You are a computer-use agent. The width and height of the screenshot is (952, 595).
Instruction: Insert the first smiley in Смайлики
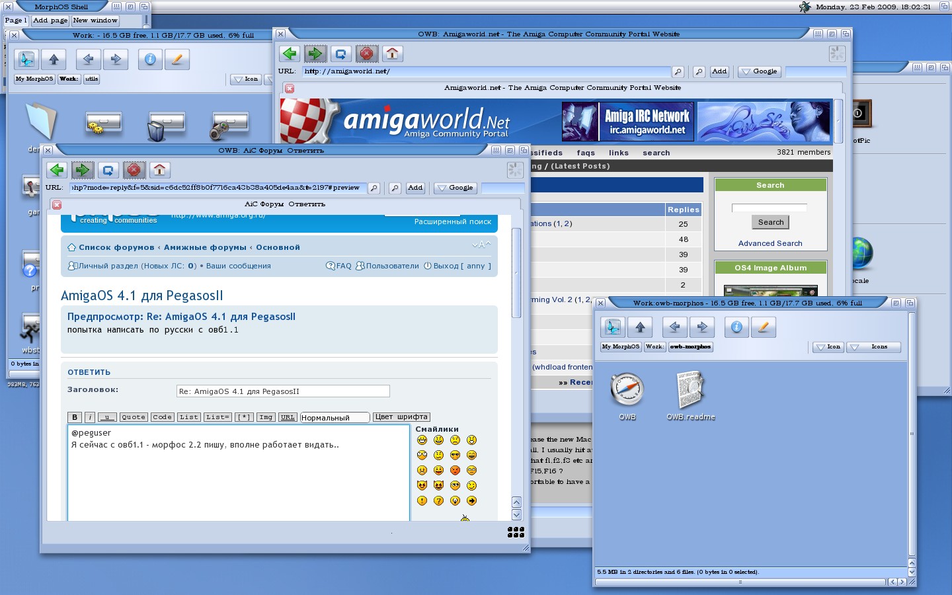coord(422,440)
